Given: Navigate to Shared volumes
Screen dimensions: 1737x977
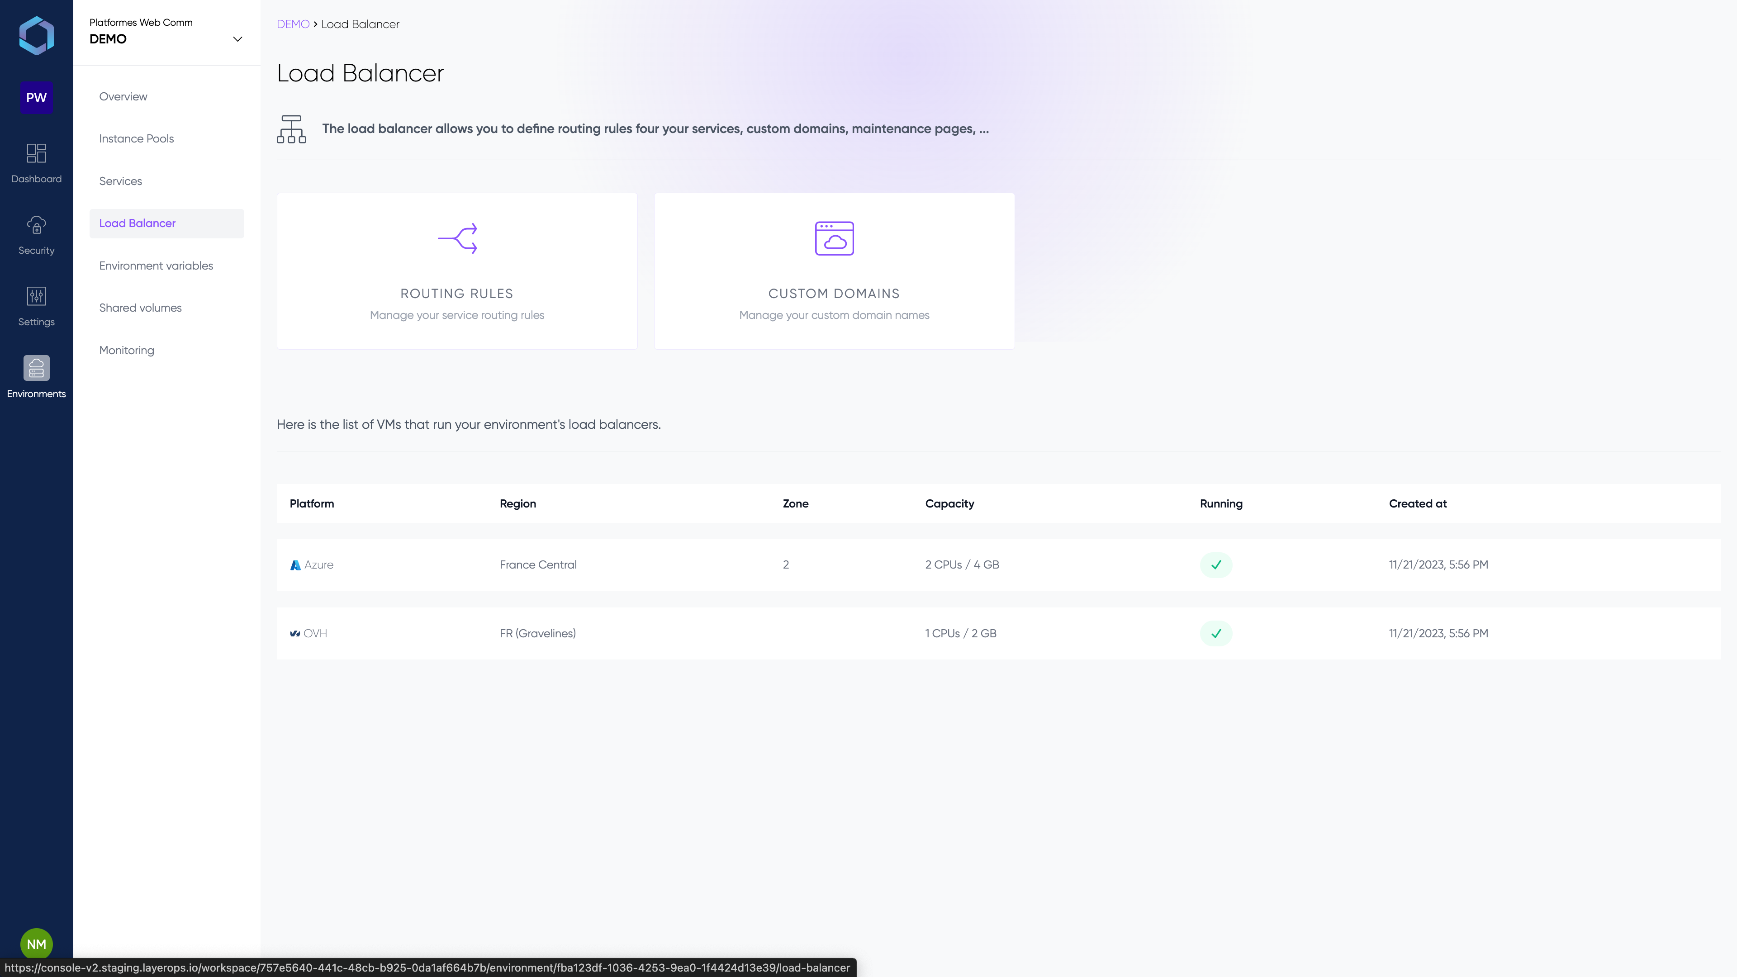Looking at the screenshot, I should pos(140,308).
